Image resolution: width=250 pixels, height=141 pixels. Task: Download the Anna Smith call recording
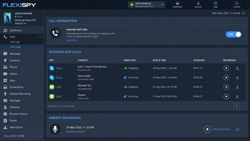[x=237, y=78]
